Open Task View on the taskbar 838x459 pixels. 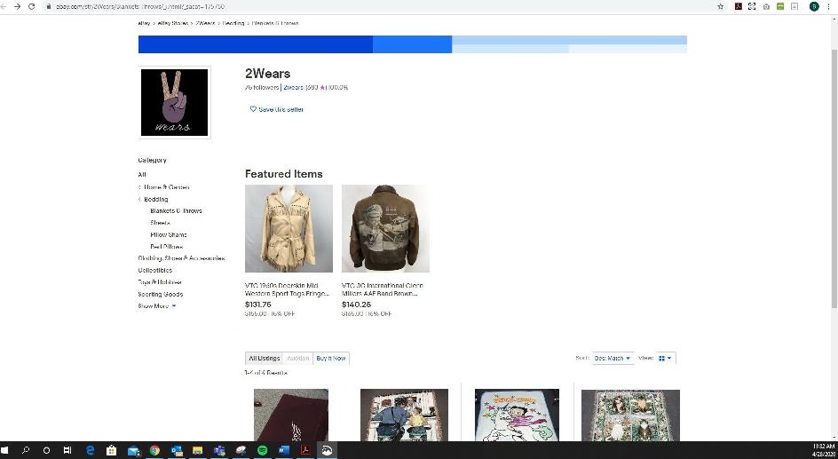tap(67, 450)
